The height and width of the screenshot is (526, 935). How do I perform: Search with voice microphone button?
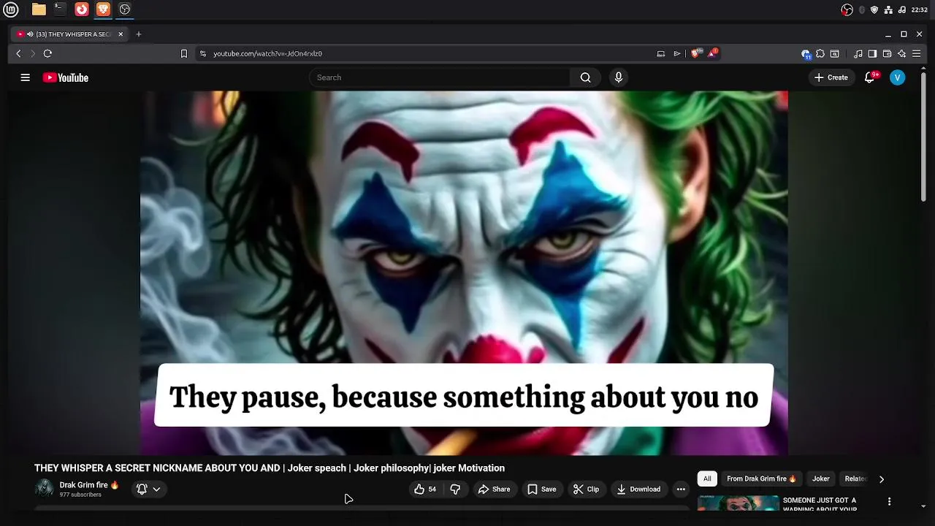pos(619,77)
